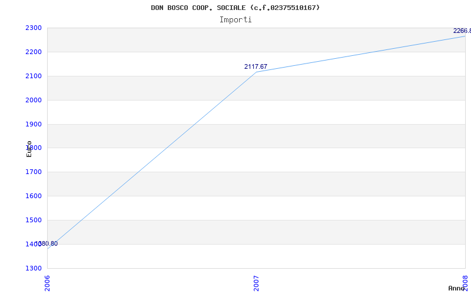This screenshot has height=294, width=471.
Task: Click the 1600 y-axis label
Action: pos(34,196)
